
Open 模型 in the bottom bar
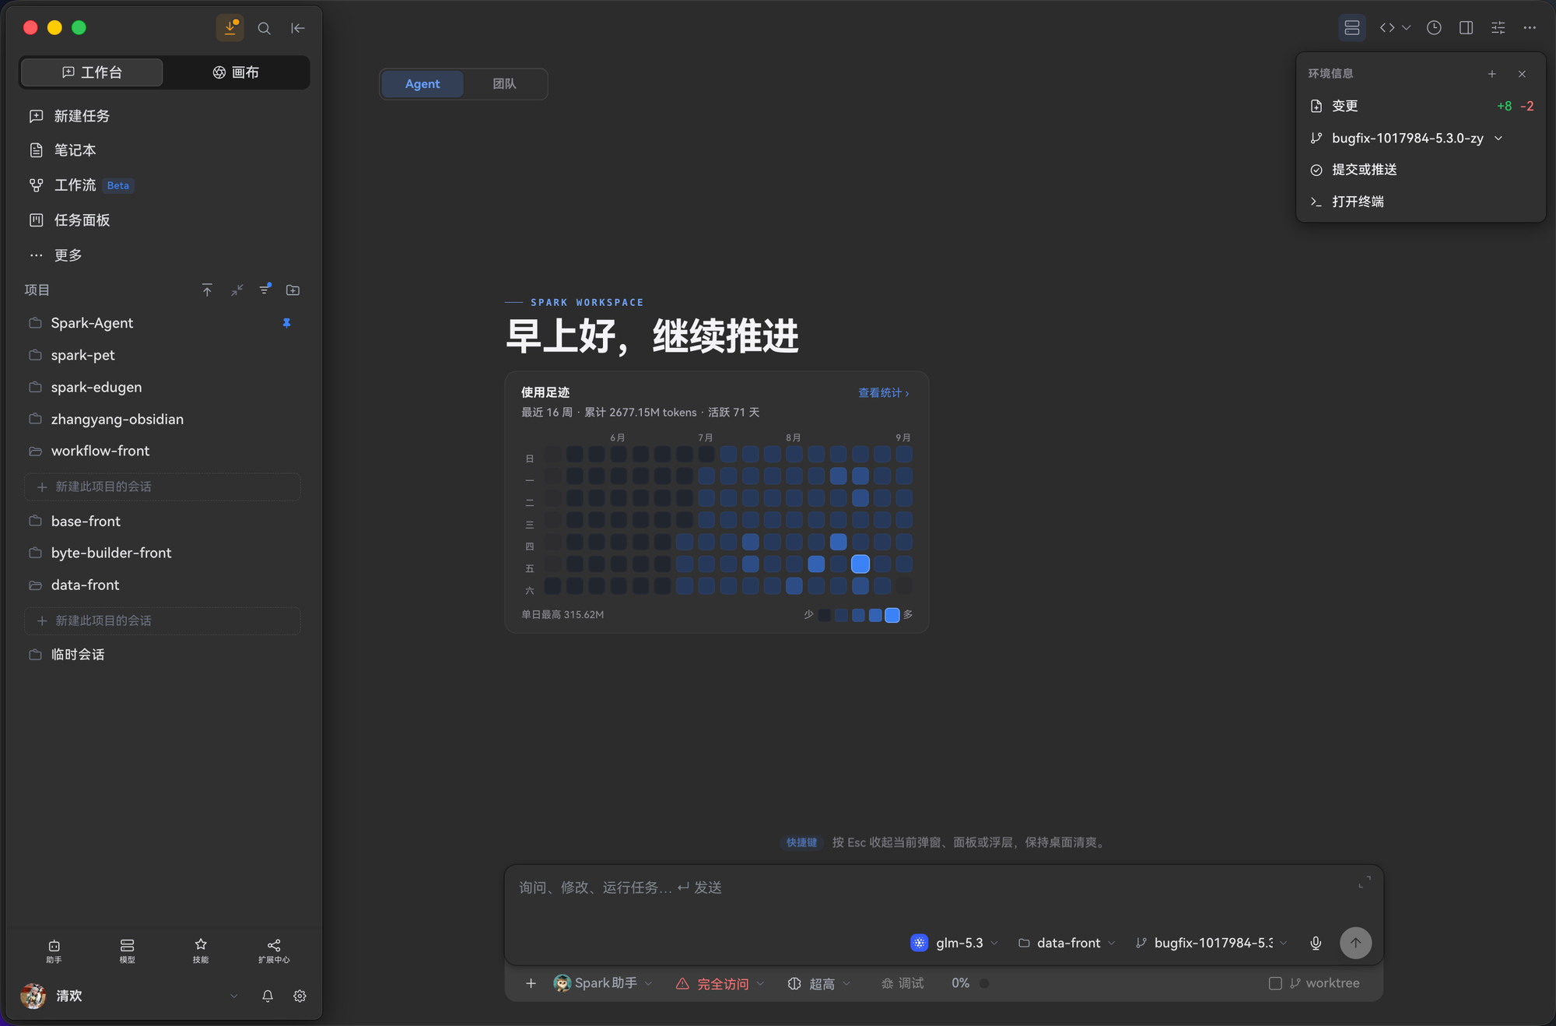pyautogui.click(x=127, y=950)
